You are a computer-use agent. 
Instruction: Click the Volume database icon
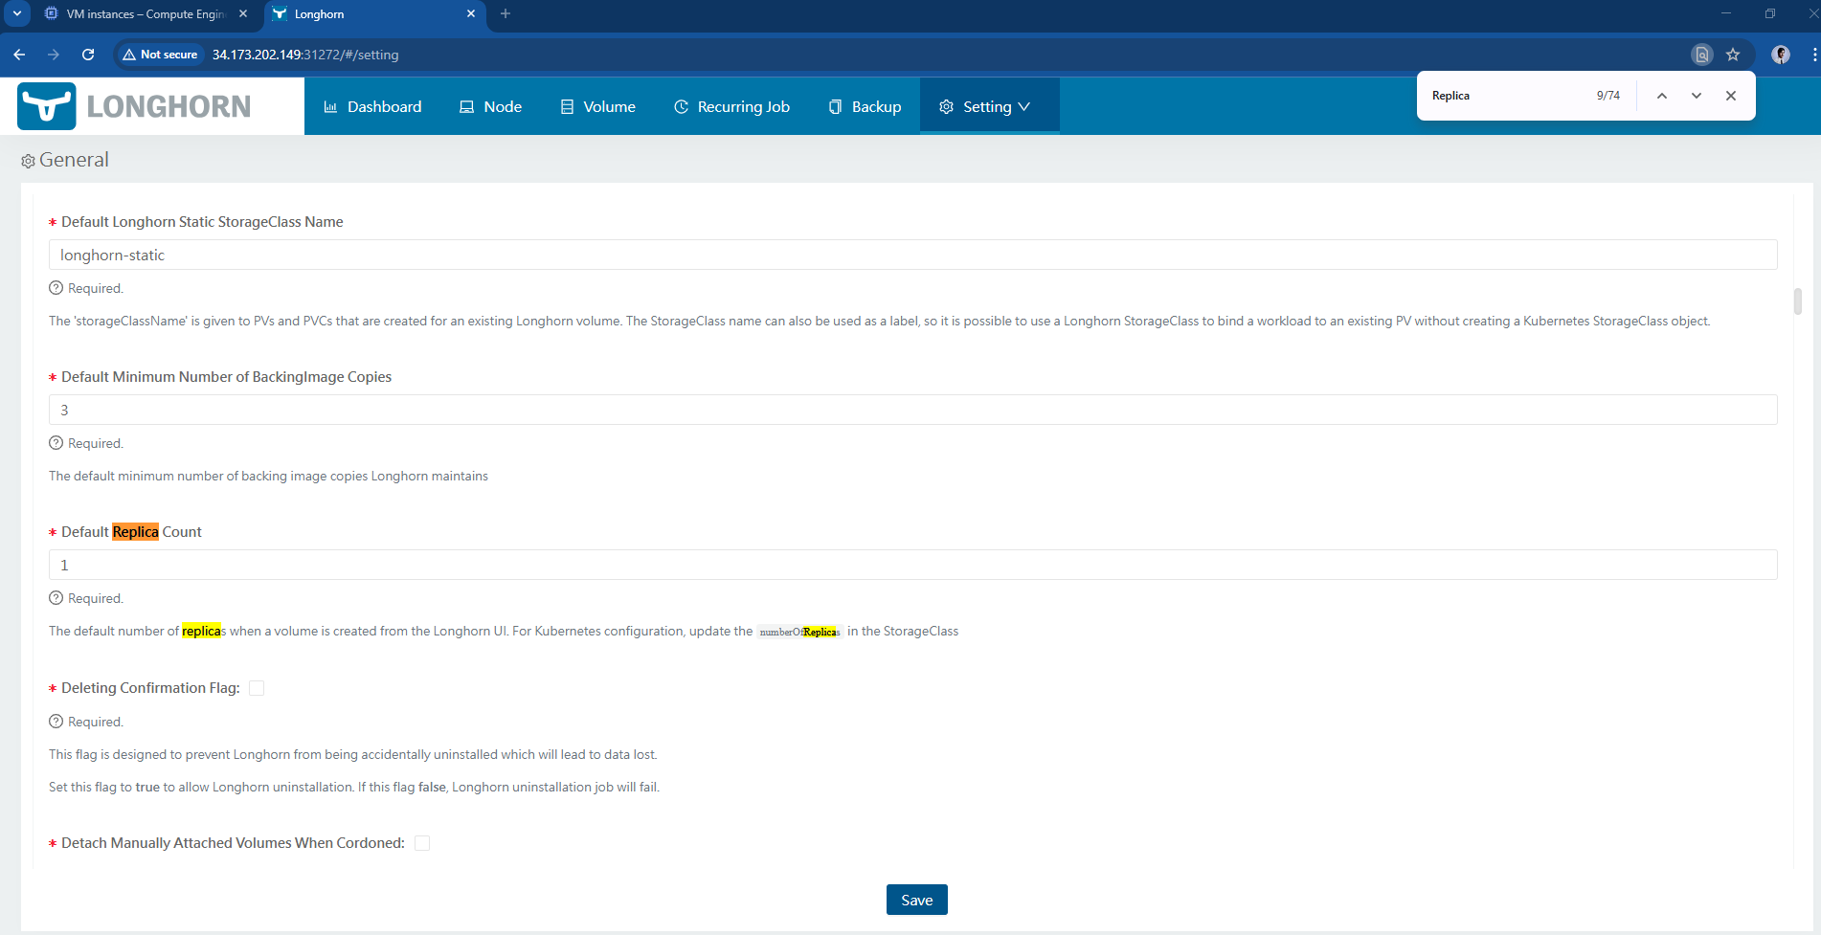[567, 107]
